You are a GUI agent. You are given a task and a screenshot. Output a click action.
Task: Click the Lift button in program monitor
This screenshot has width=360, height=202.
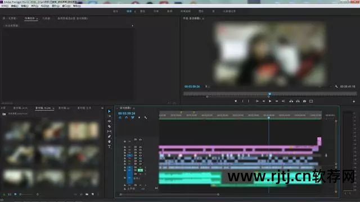(x=291, y=101)
